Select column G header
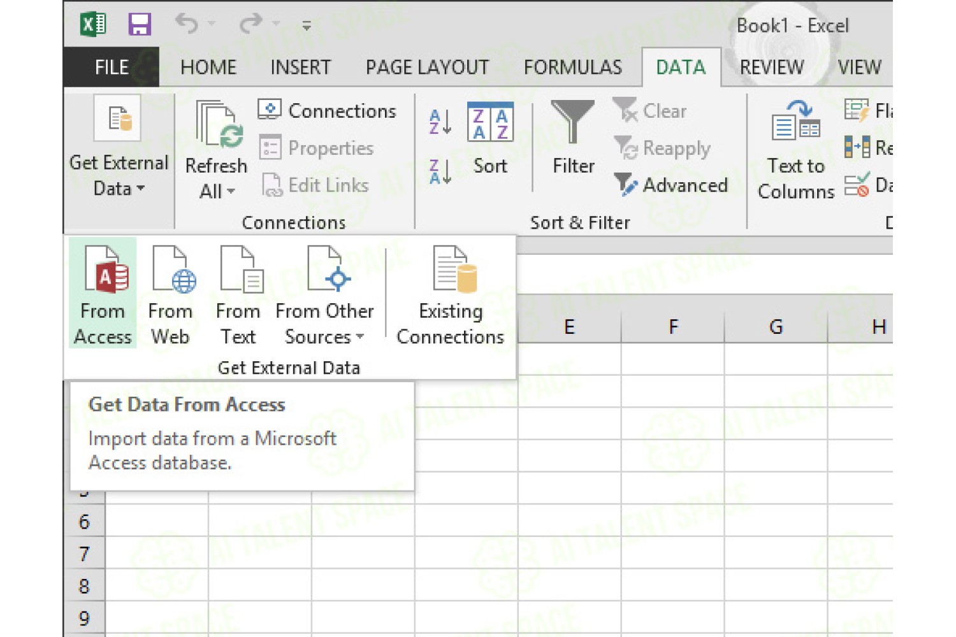The height and width of the screenshot is (637, 956). [x=776, y=327]
